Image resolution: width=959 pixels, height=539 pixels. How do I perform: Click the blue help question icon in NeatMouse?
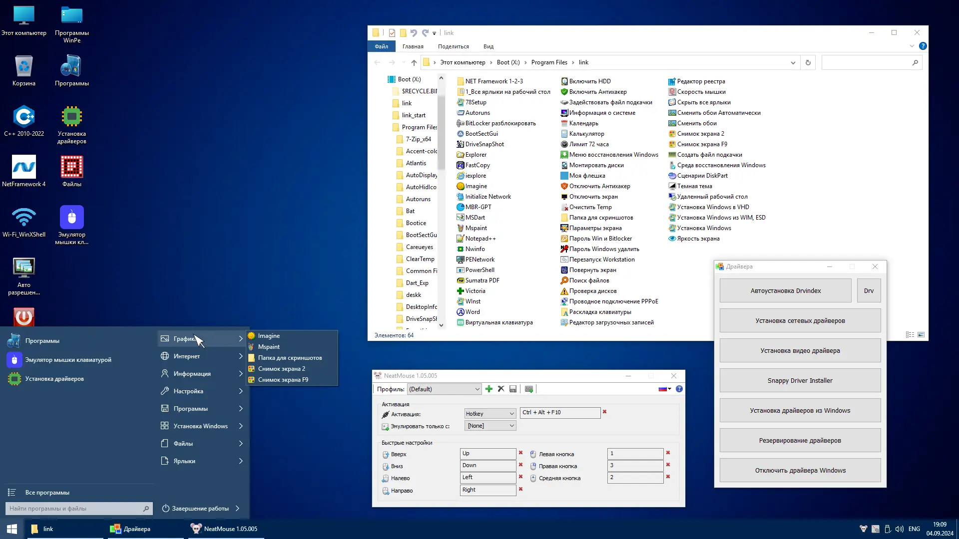pos(679,389)
